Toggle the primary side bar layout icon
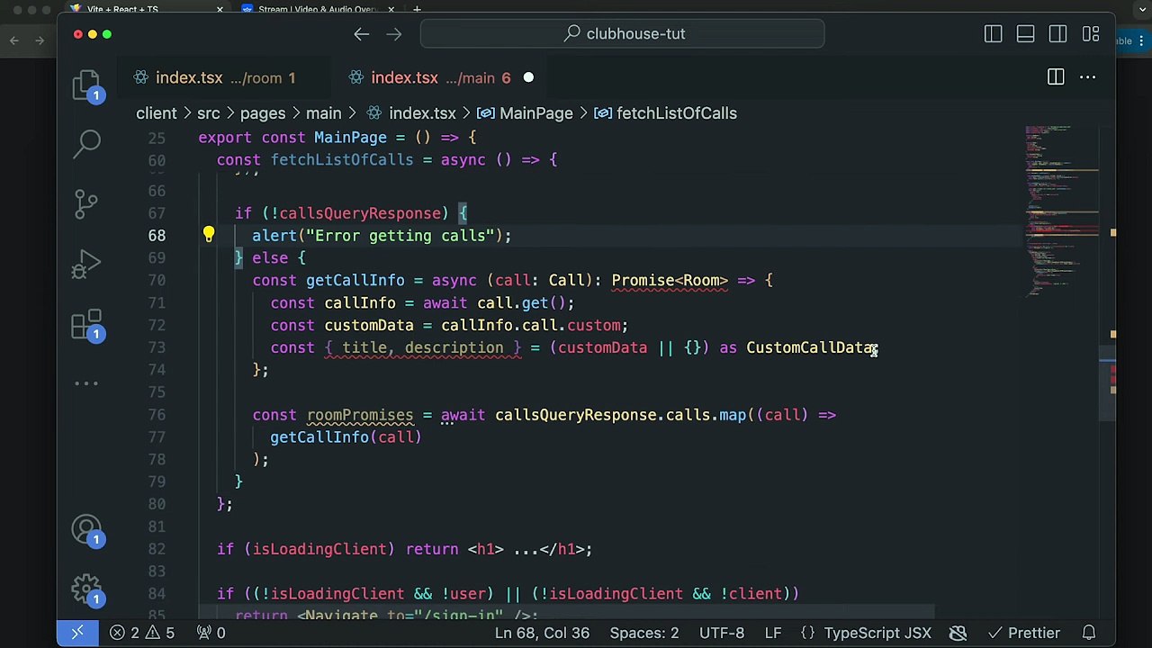 (994, 34)
